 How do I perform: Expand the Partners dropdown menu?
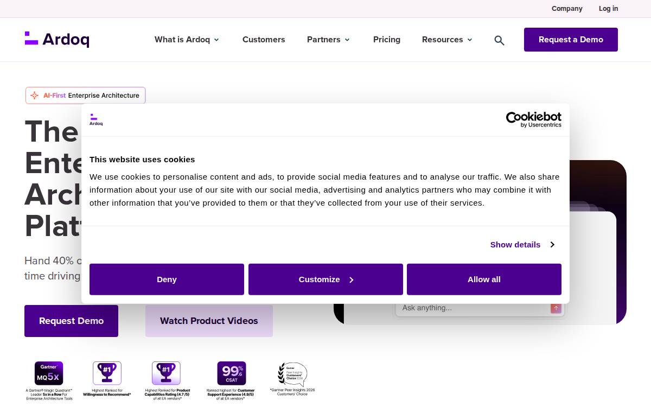pos(328,40)
